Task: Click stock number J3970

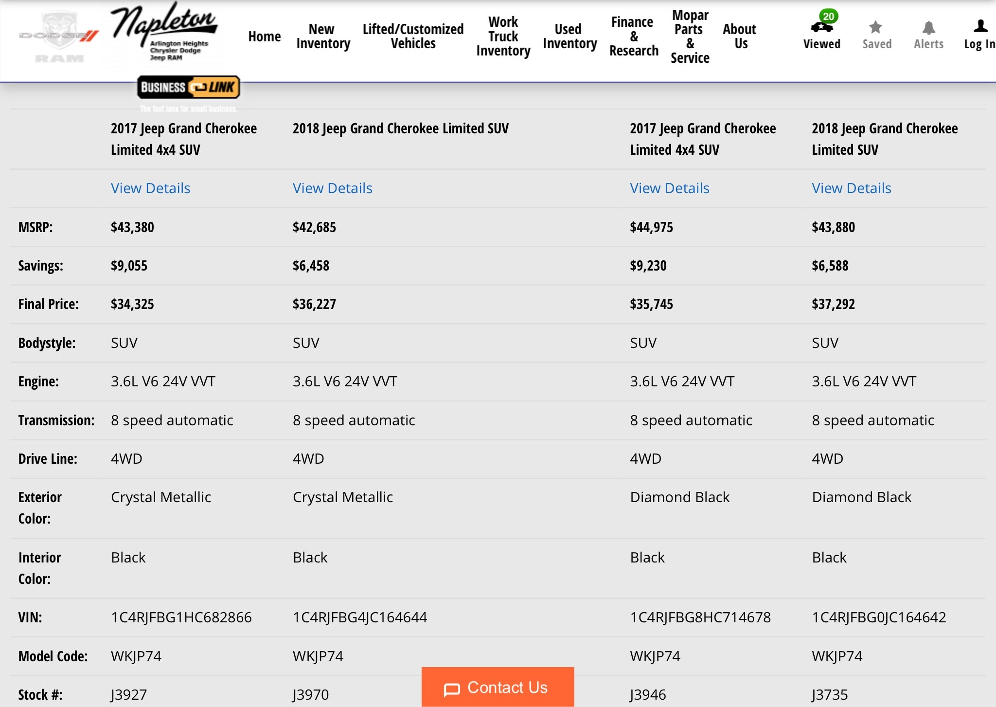Action: coord(311,695)
